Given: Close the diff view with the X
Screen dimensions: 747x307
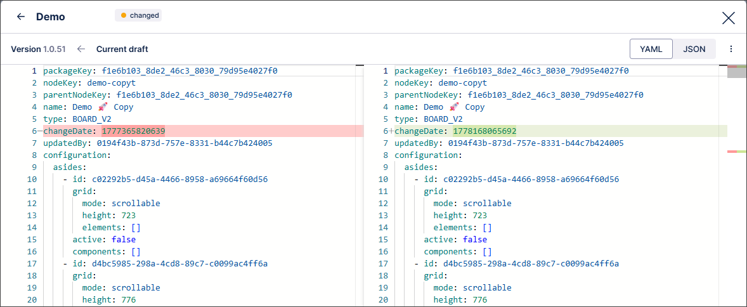Looking at the screenshot, I should click(729, 18).
